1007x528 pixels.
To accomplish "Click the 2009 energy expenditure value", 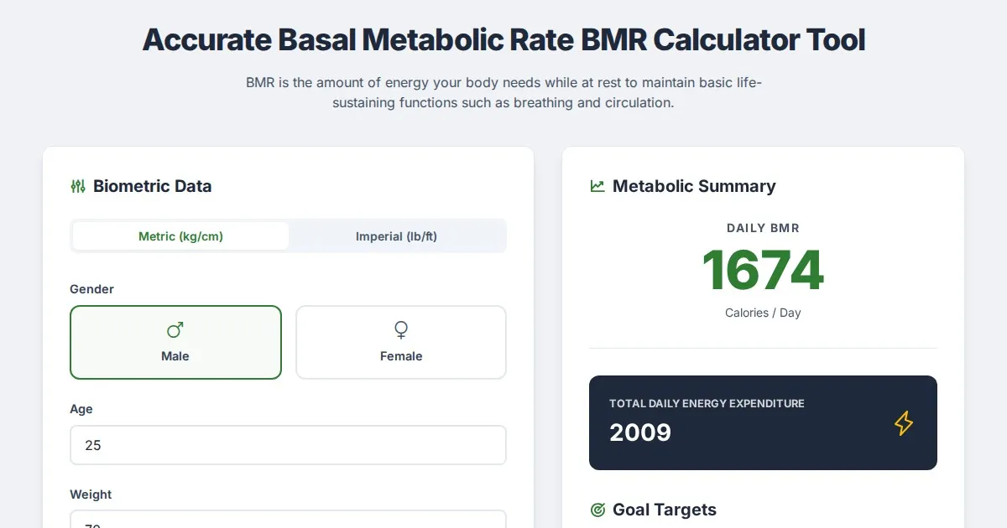I will 640,432.
